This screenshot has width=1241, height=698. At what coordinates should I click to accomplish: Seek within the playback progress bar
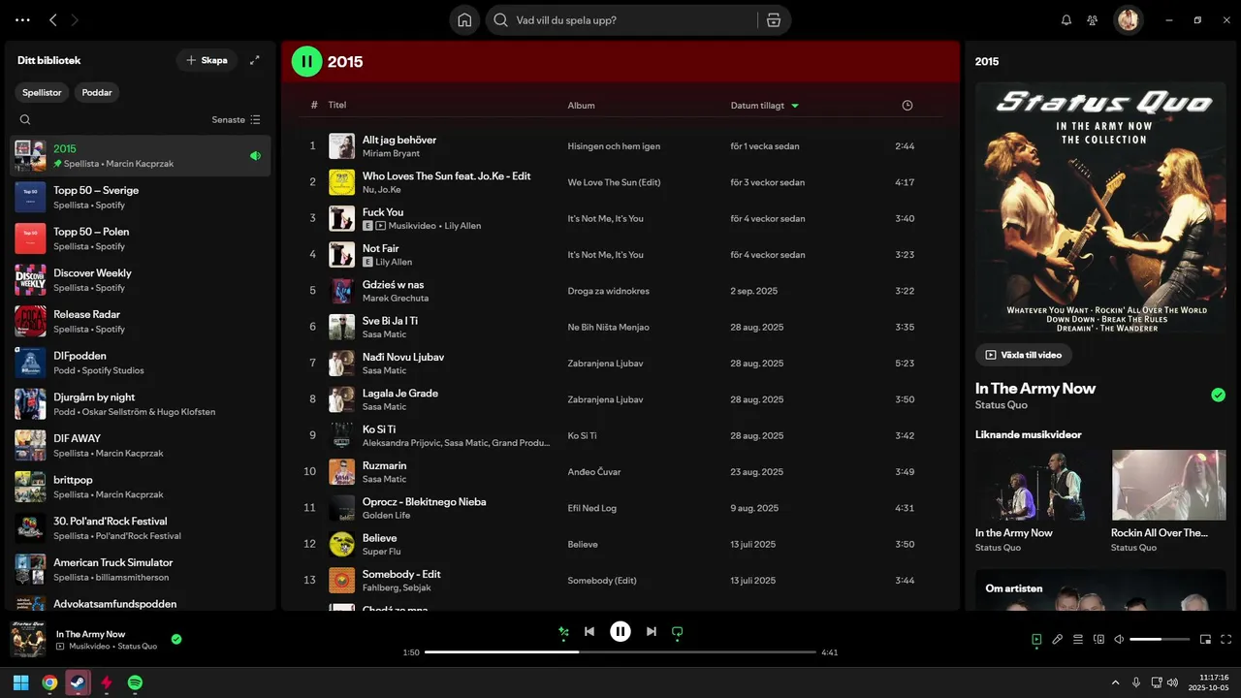pyautogui.click(x=620, y=652)
